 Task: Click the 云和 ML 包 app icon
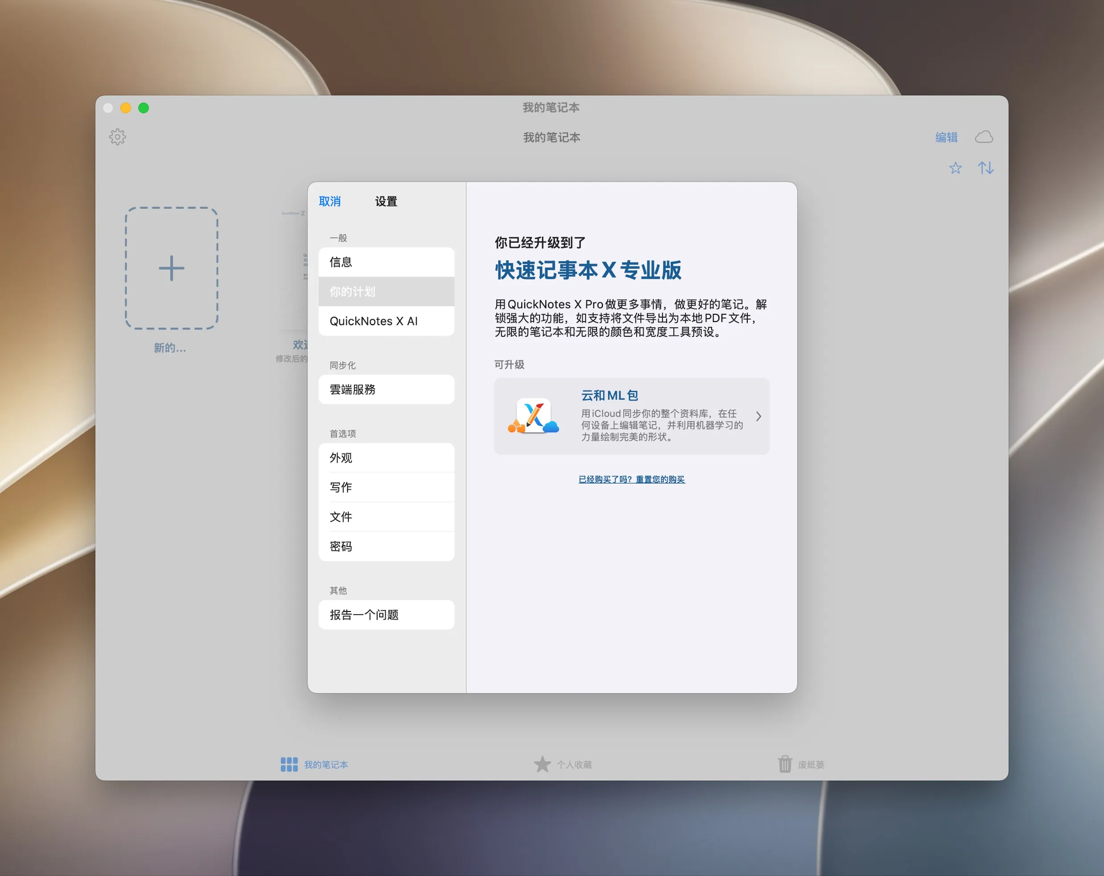pos(534,416)
